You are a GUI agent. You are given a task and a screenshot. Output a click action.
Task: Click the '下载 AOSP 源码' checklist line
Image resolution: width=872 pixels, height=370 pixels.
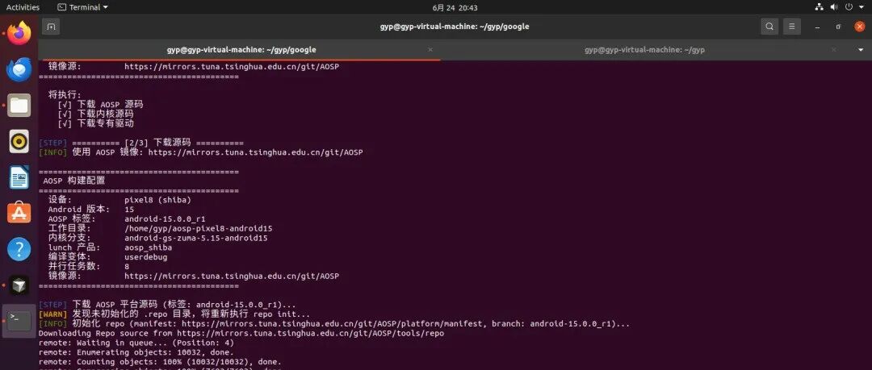(x=101, y=105)
